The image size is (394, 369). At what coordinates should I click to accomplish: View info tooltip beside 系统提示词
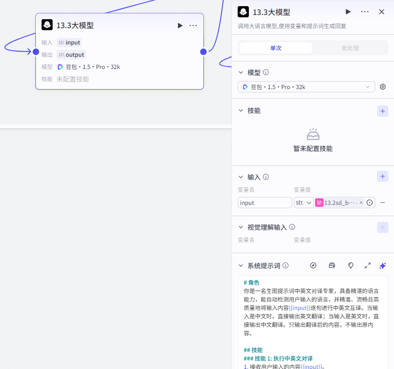tap(286, 265)
